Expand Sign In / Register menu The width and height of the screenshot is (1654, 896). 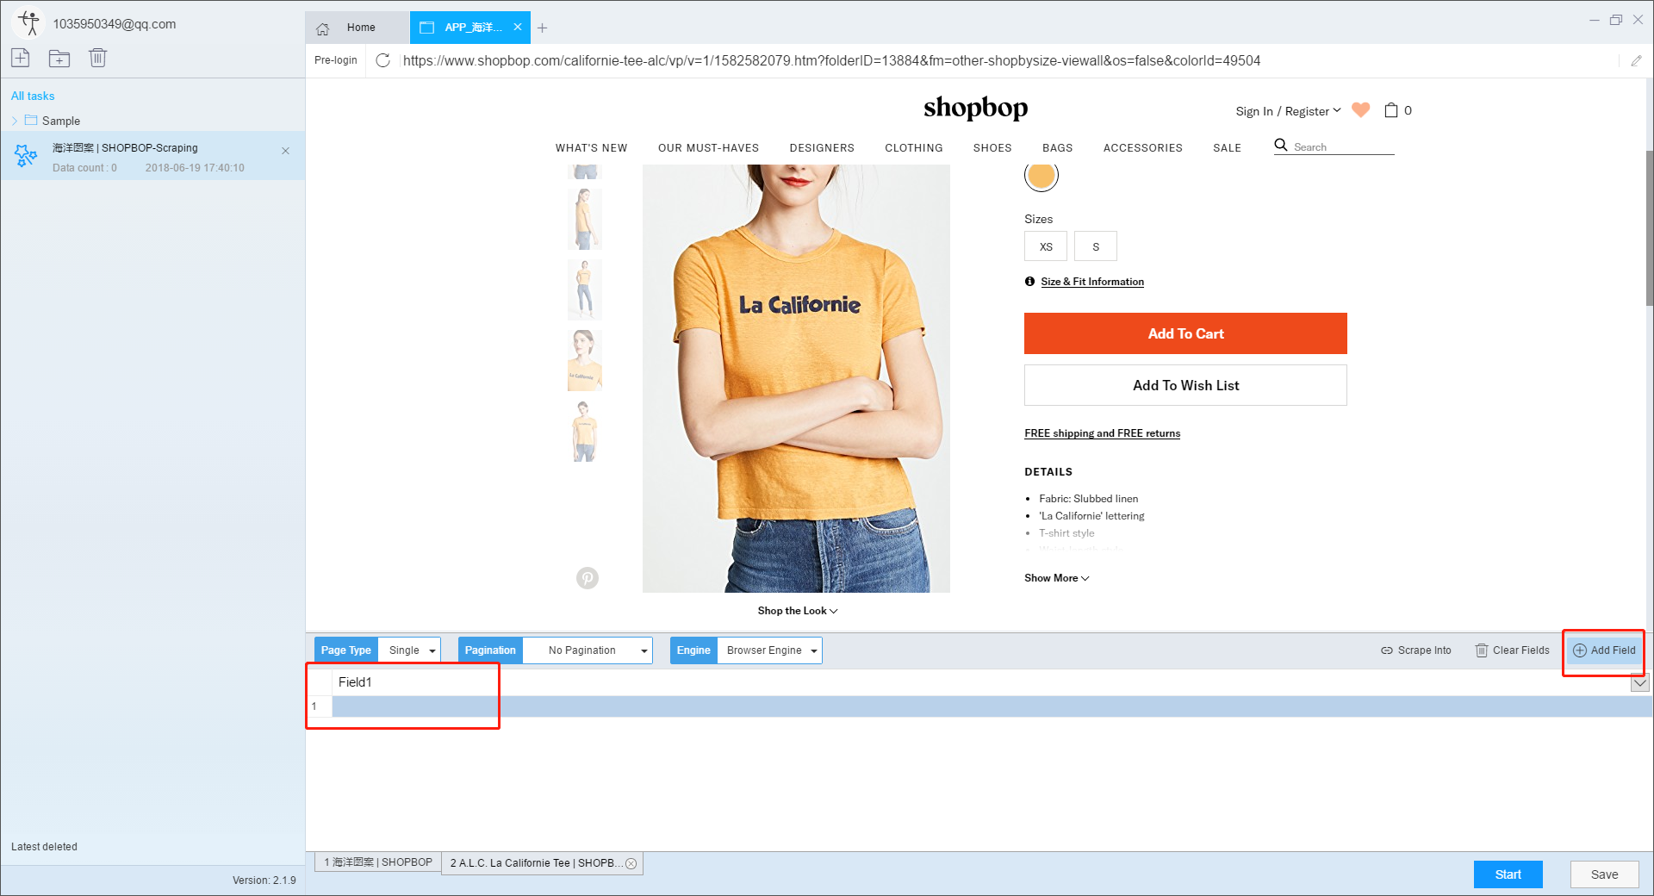(1288, 111)
